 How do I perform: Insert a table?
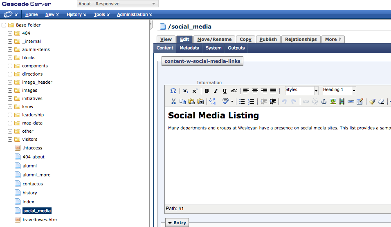(x=360, y=101)
